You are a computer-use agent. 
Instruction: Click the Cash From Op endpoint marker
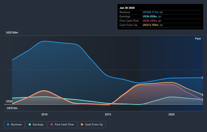coord(203,95)
